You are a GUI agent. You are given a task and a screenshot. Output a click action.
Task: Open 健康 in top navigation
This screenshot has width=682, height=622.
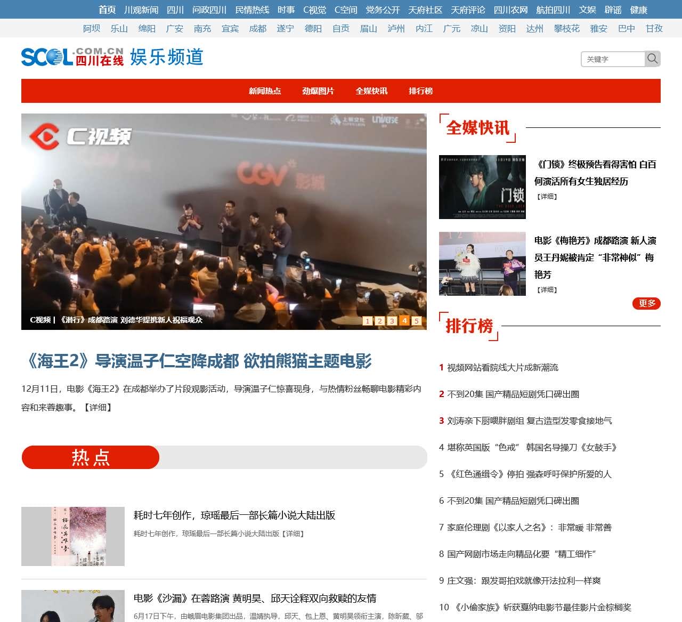click(638, 10)
